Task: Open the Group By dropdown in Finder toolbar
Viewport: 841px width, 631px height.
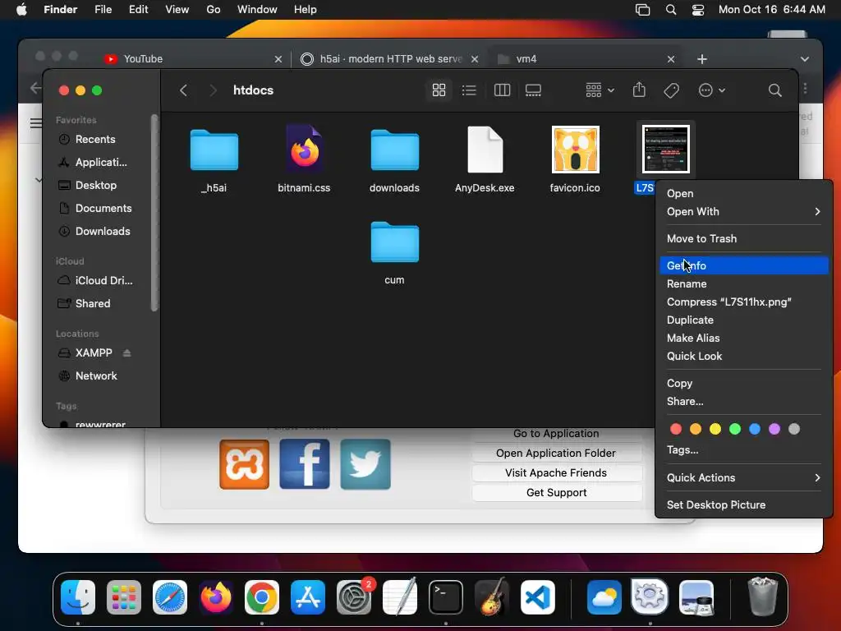Action: click(x=600, y=90)
